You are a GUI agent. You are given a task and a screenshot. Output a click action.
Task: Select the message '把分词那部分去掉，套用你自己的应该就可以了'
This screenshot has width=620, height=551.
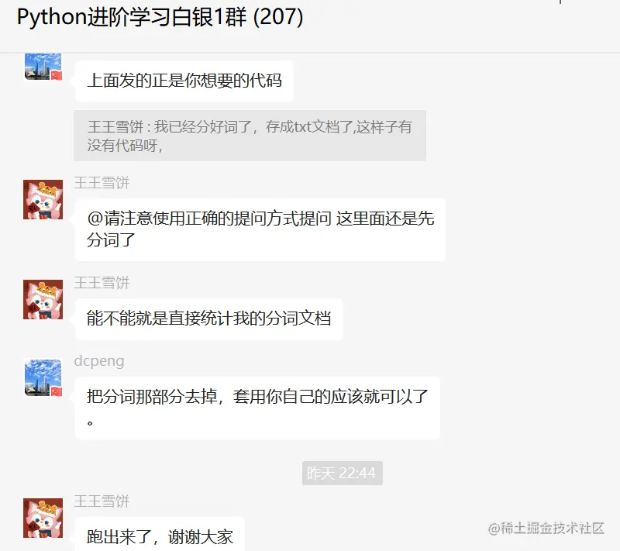click(x=257, y=408)
